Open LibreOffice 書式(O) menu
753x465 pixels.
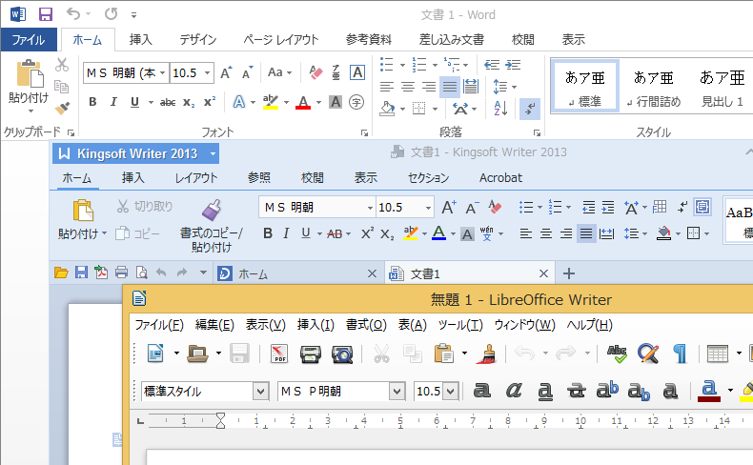coord(366,325)
